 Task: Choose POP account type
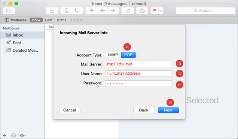[128, 55]
